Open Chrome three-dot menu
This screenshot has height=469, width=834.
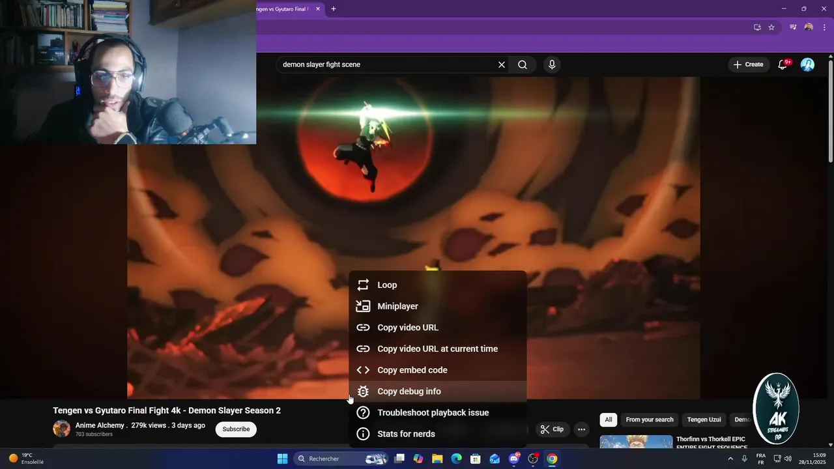[x=824, y=27]
